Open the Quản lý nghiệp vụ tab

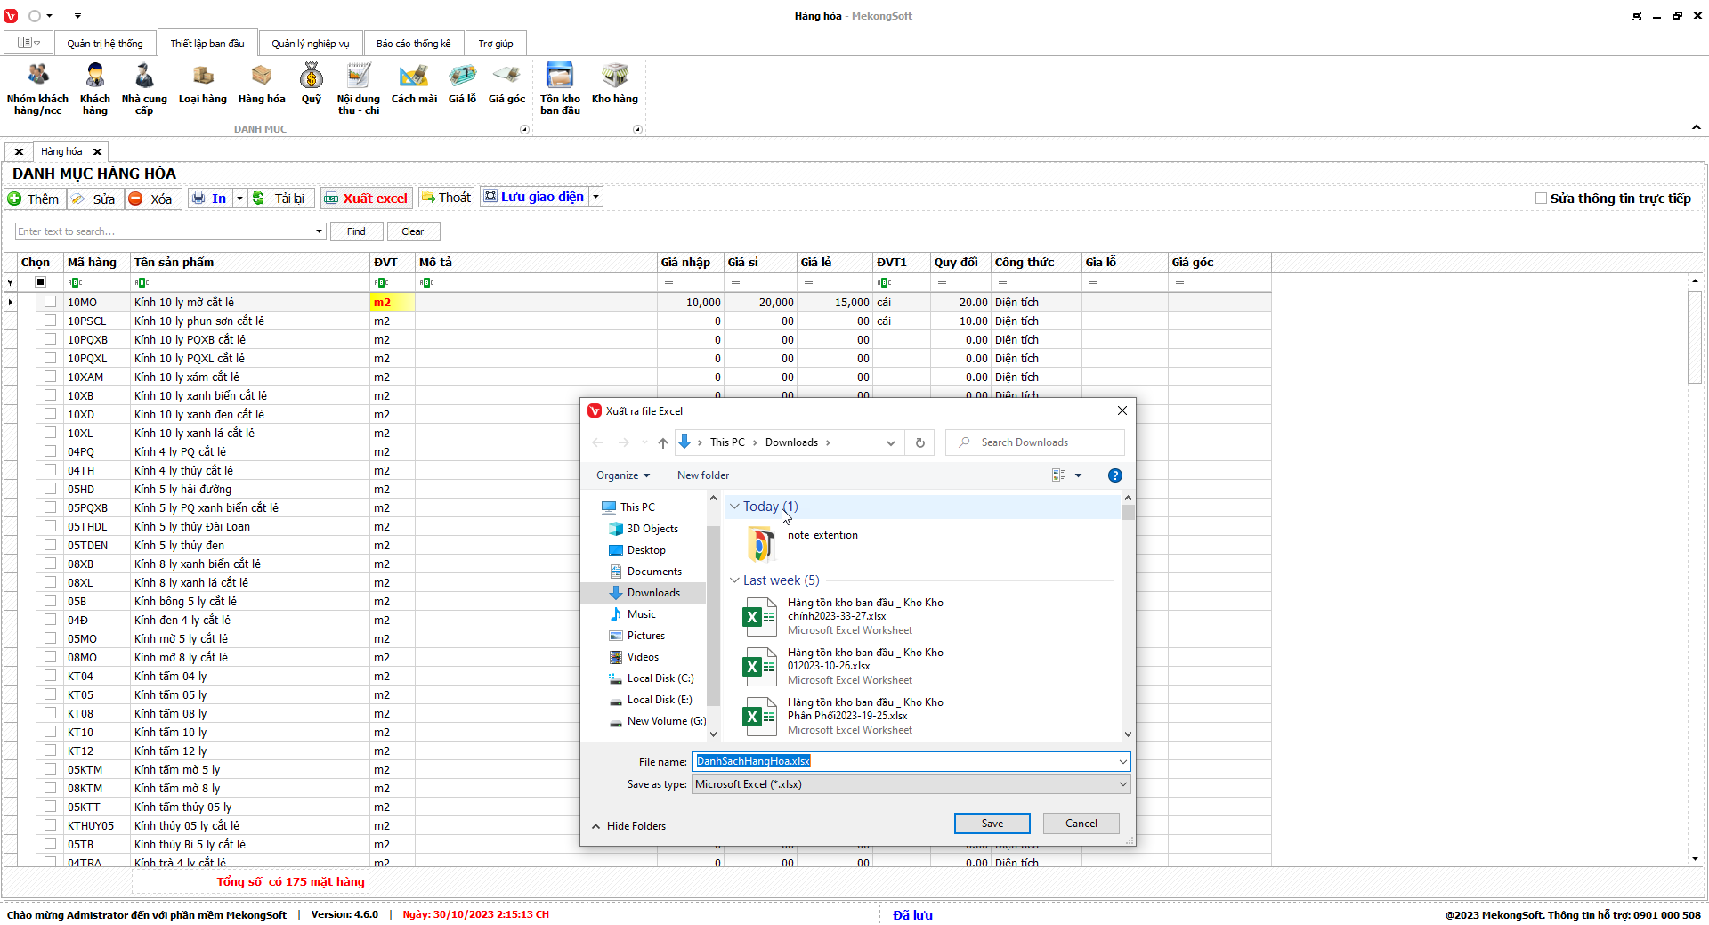[311, 44]
